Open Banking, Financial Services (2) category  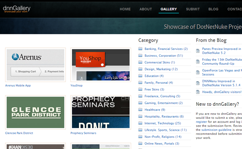click(x=166, y=49)
